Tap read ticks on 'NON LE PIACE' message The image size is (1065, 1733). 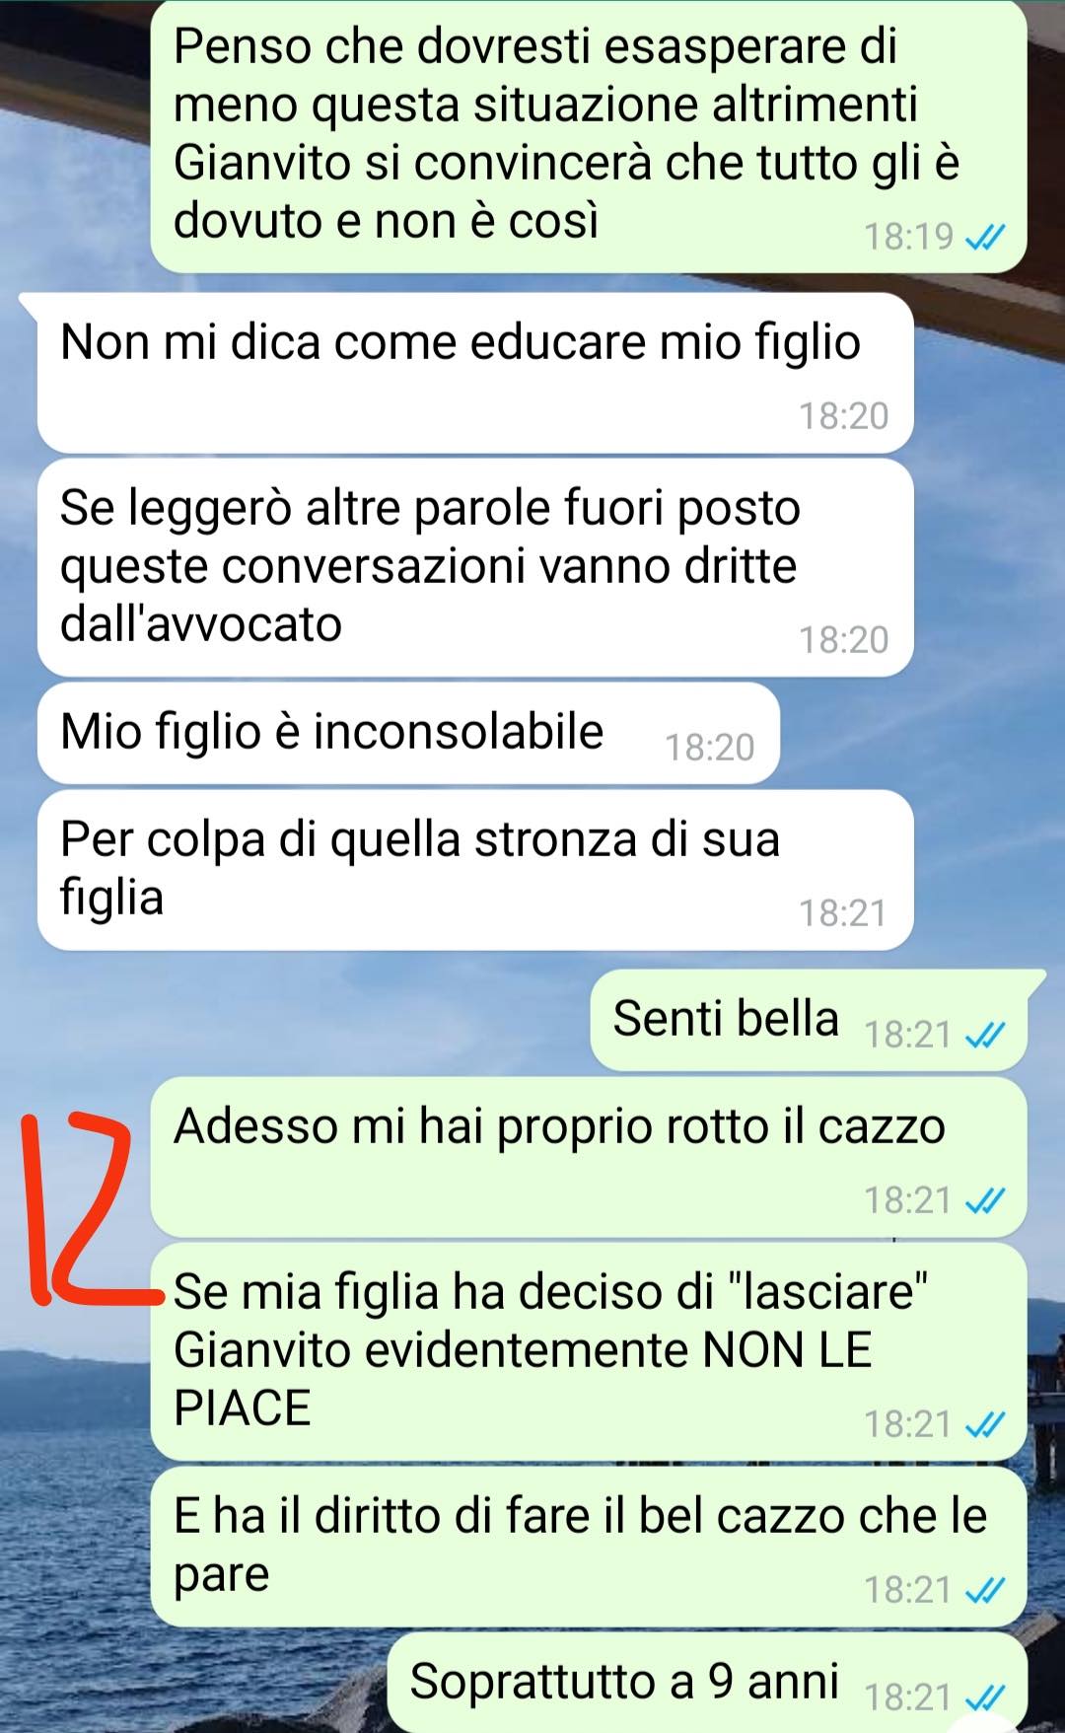point(985,1425)
